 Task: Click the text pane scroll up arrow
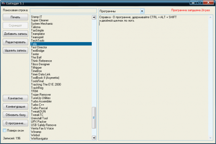click(210, 17)
